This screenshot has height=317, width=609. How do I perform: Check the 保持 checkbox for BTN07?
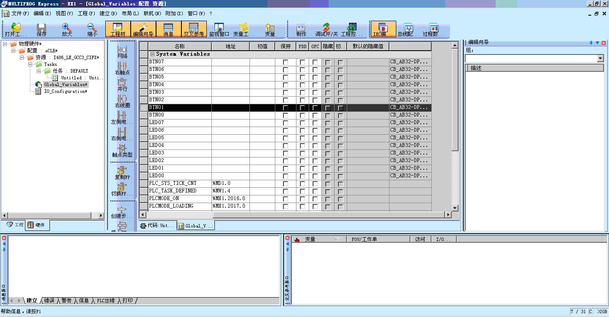[x=285, y=62]
